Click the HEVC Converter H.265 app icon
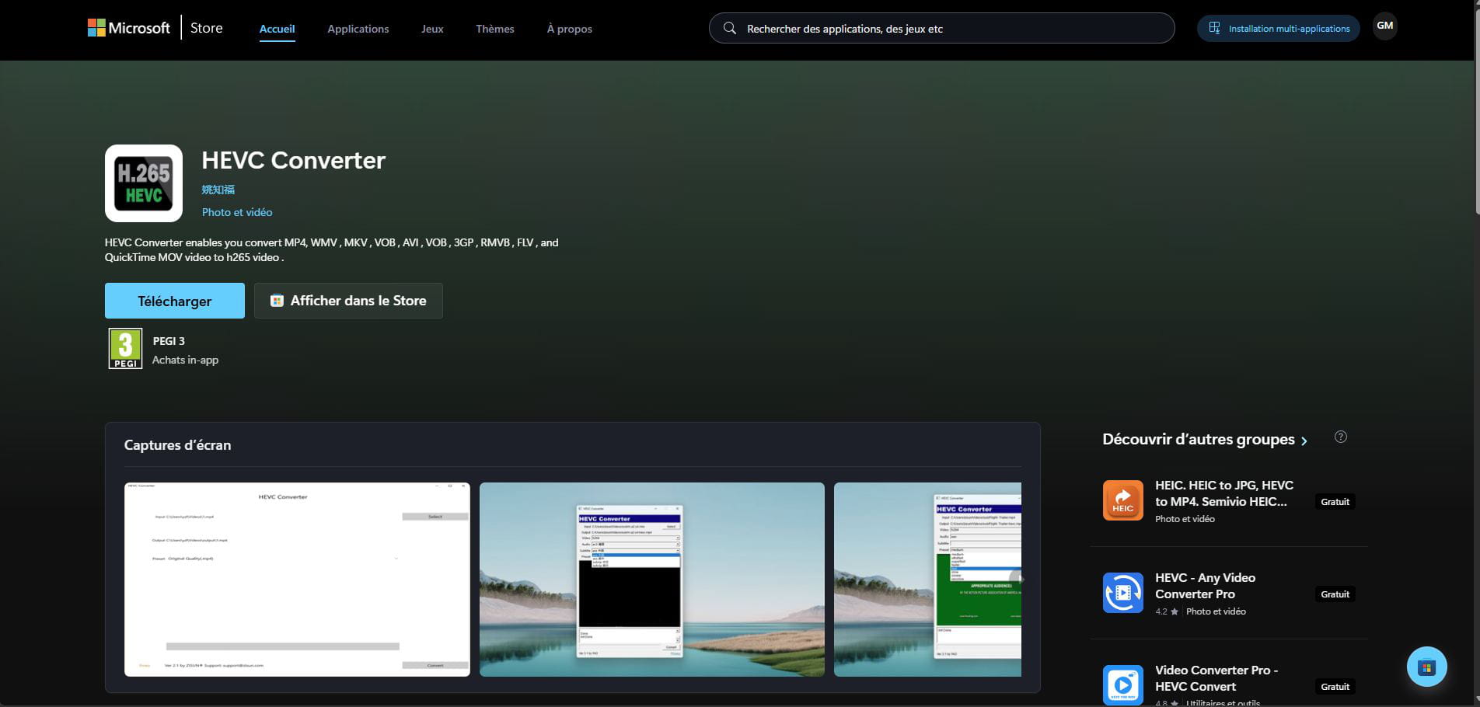The height and width of the screenshot is (707, 1480). 144,183
